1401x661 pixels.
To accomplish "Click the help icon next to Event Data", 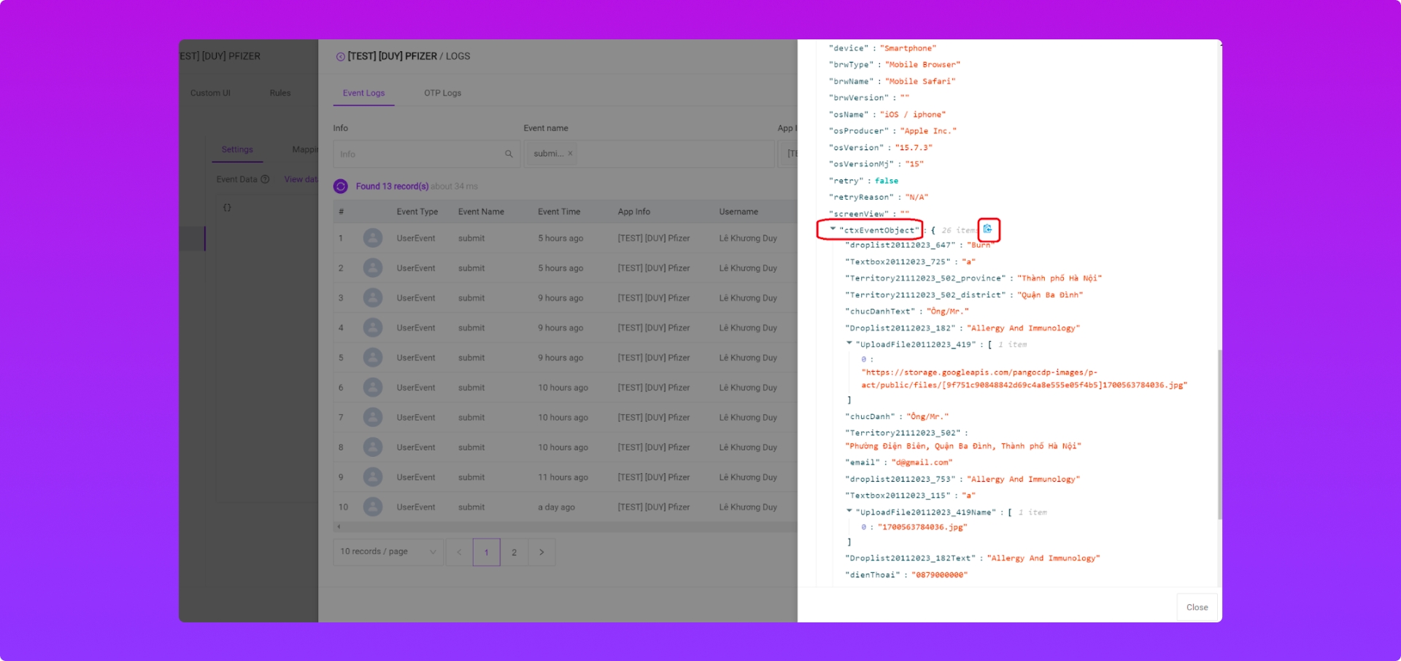I will click(265, 180).
